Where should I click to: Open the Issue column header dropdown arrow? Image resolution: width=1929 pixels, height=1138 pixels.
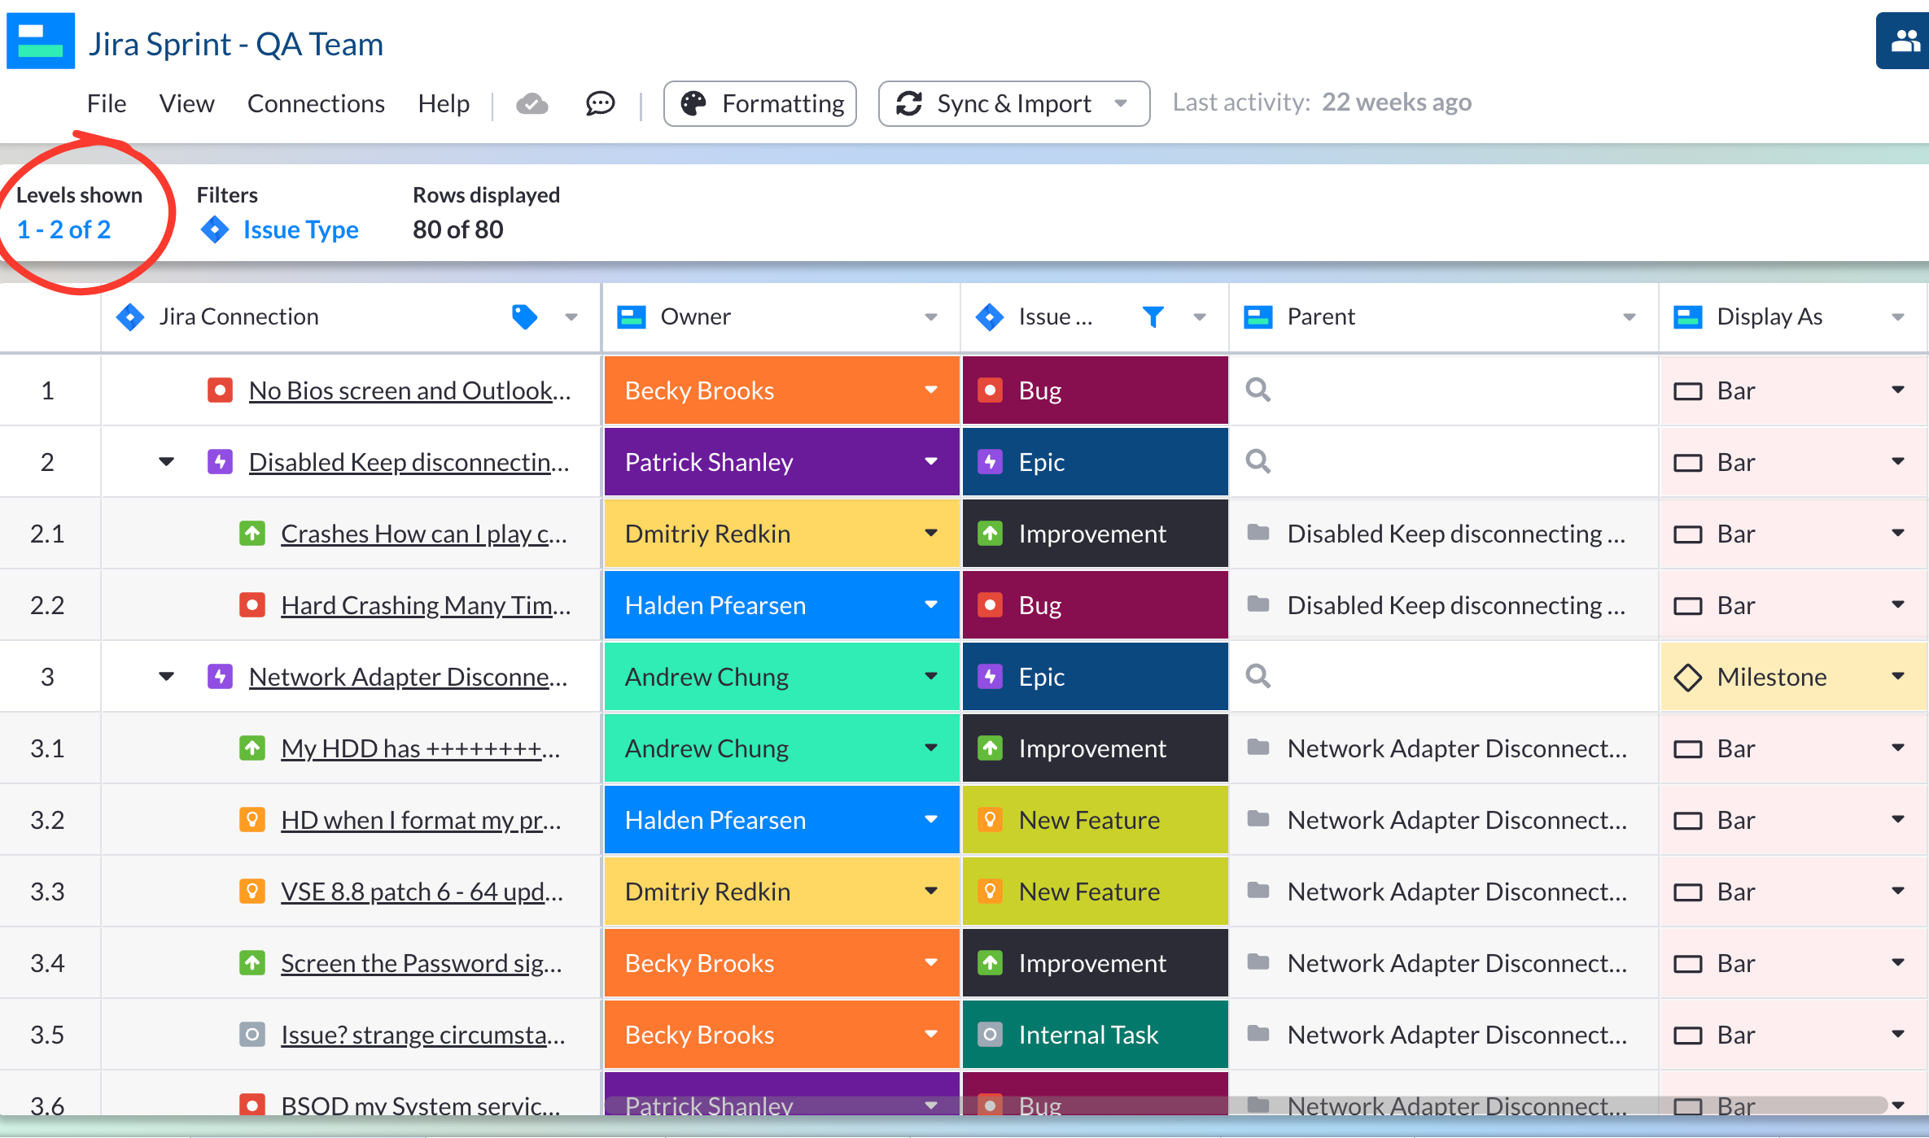(x=1200, y=317)
